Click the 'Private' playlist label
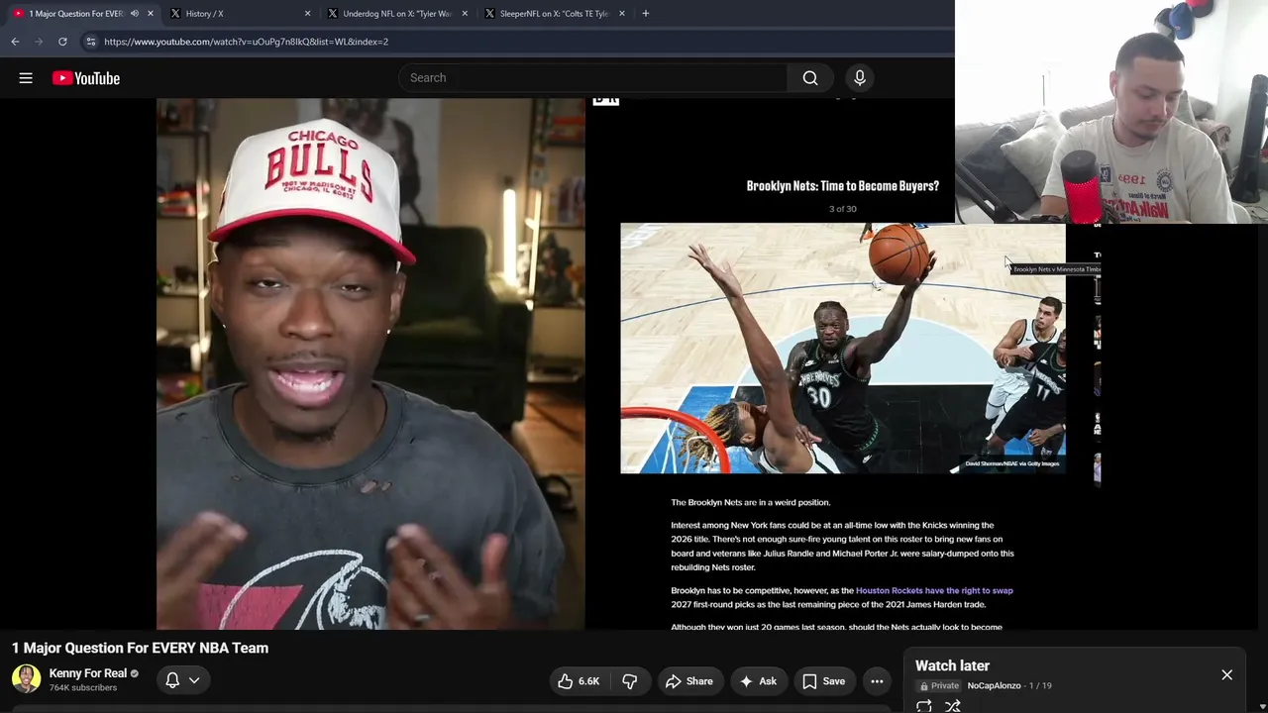Viewport: 1268px width, 713px height. point(939,685)
